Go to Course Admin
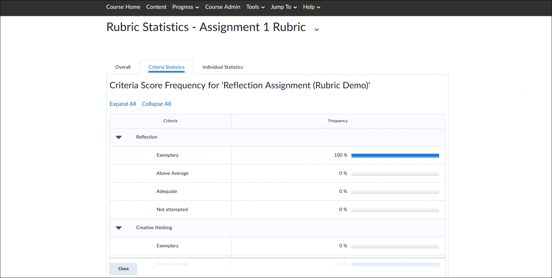 (x=222, y=7)
